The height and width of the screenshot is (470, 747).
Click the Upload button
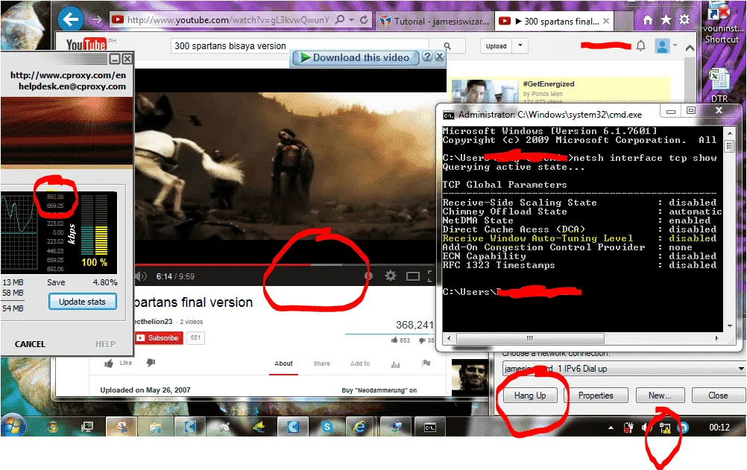(x=496, y=46)
